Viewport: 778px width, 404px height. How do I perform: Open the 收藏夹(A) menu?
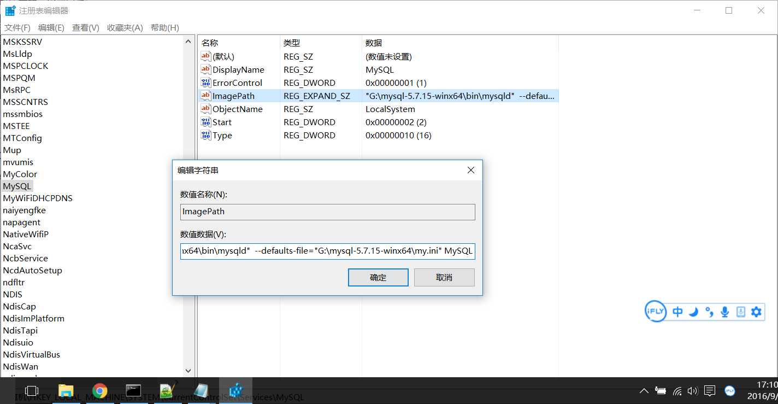[125, 28]
